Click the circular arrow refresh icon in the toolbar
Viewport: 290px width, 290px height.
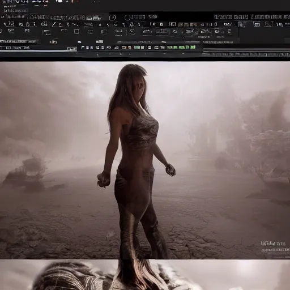coord(133,32)
